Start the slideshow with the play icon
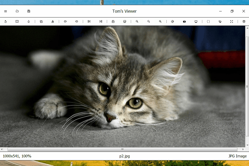The image size is (249, 166). (184, 22)
